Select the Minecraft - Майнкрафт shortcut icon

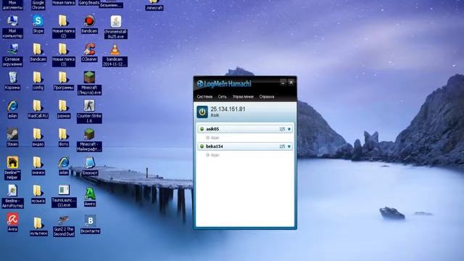pyautogui.click(x=89, y=140)
